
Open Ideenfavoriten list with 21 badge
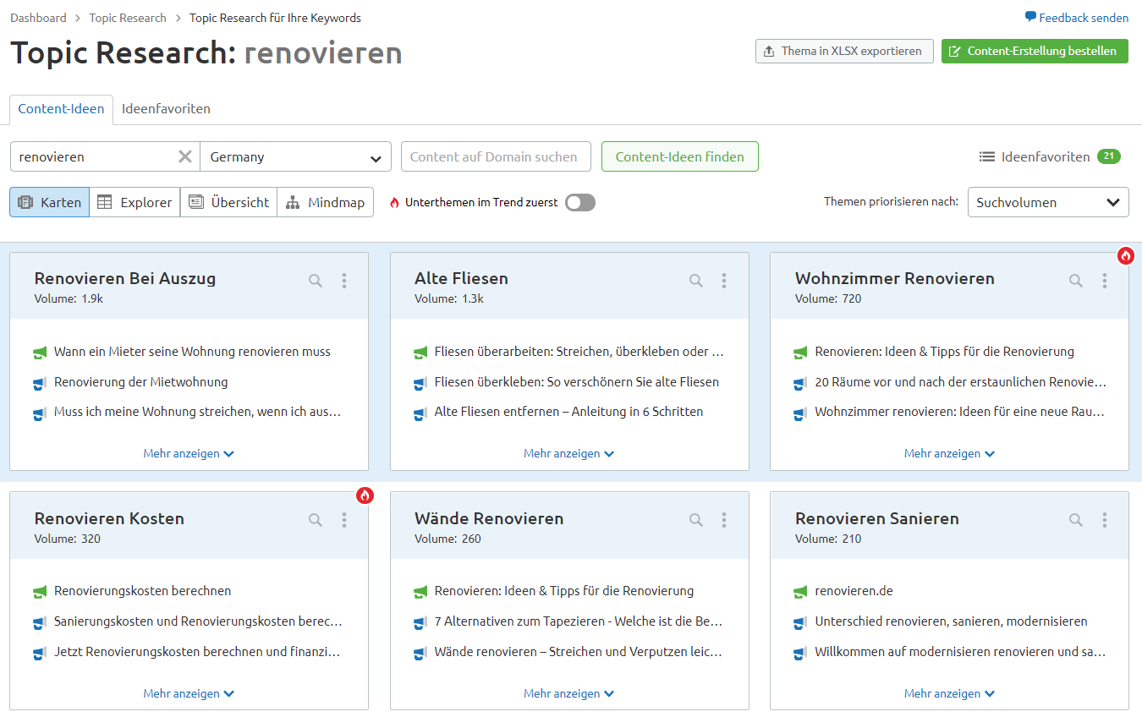click(x=1049, y=156)
